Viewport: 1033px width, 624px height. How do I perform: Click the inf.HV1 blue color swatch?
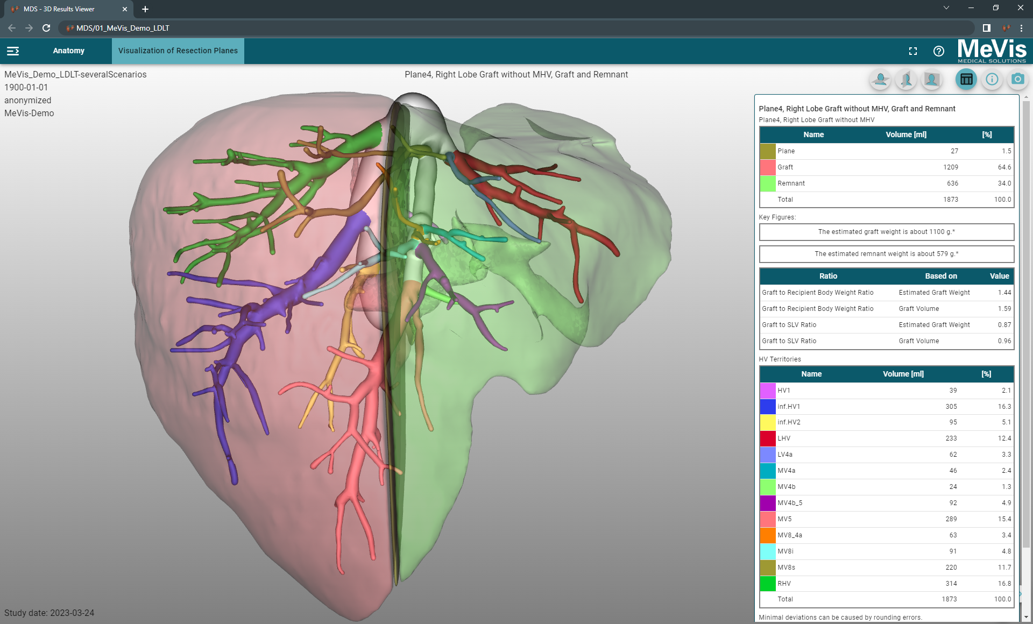click(x=768, y=407)
